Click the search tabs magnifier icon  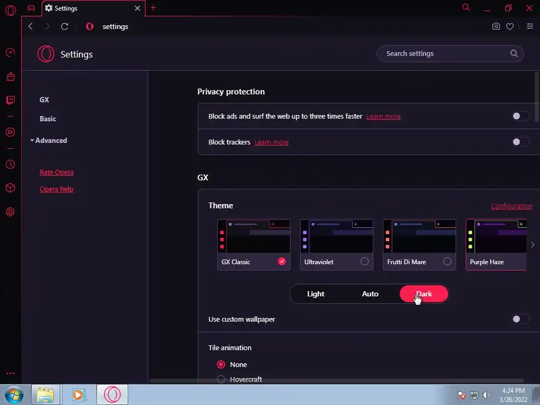(x=466, y=7)
